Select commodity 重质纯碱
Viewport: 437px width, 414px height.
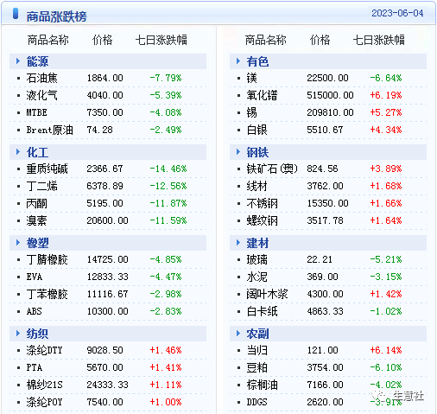click(47, 169)
